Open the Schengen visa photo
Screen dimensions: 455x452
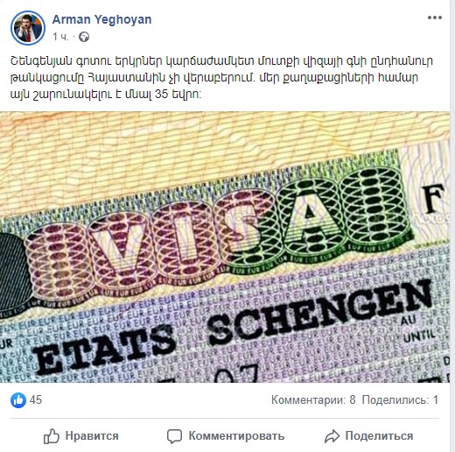coord(225,247)
